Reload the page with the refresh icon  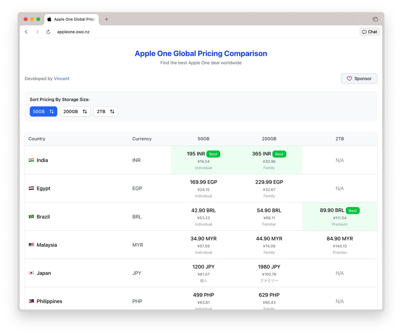tap(48, 32)
